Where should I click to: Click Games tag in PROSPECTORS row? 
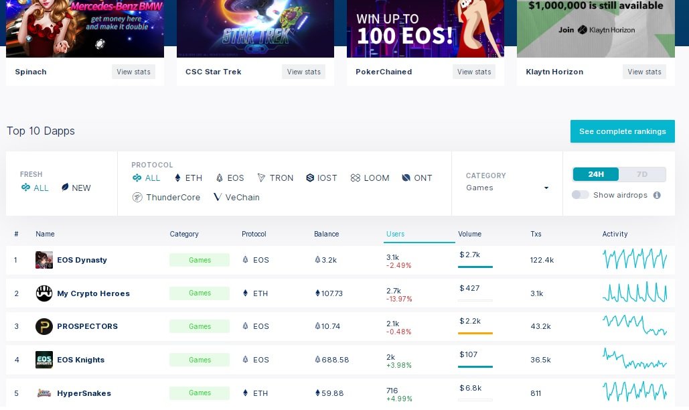point(200,326)
